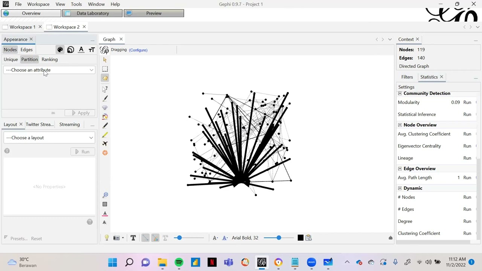Switch to the Partition tab

[x=29, y=59]
